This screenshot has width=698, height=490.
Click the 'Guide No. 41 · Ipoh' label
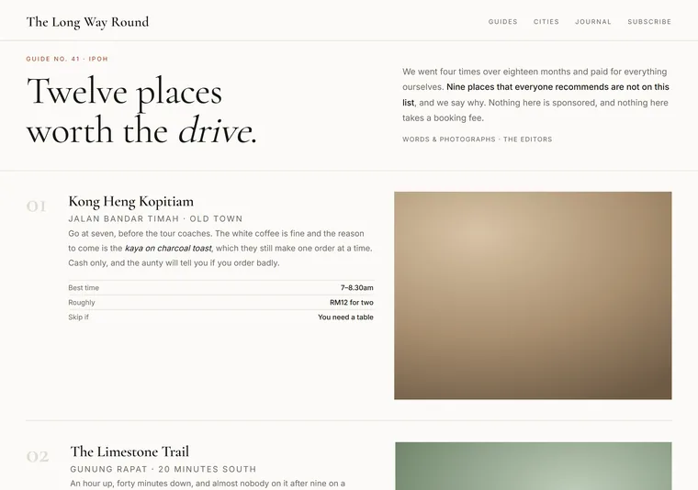click(67, 59)
